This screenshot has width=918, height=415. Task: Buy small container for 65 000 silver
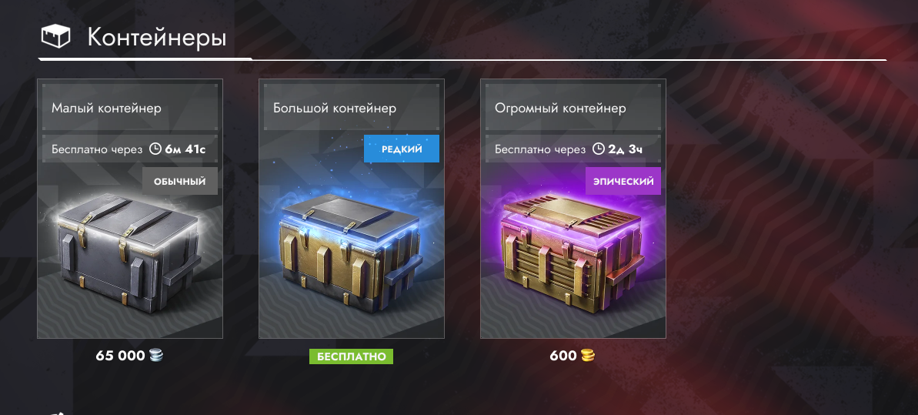click(129, 355)
